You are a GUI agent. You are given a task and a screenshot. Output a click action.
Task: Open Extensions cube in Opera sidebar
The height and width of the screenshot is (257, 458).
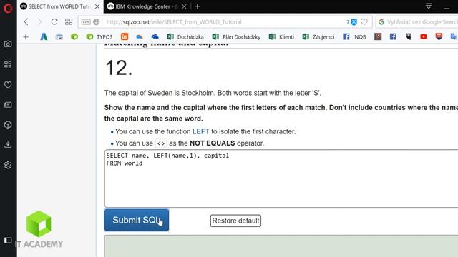click(x=8, y=125)
